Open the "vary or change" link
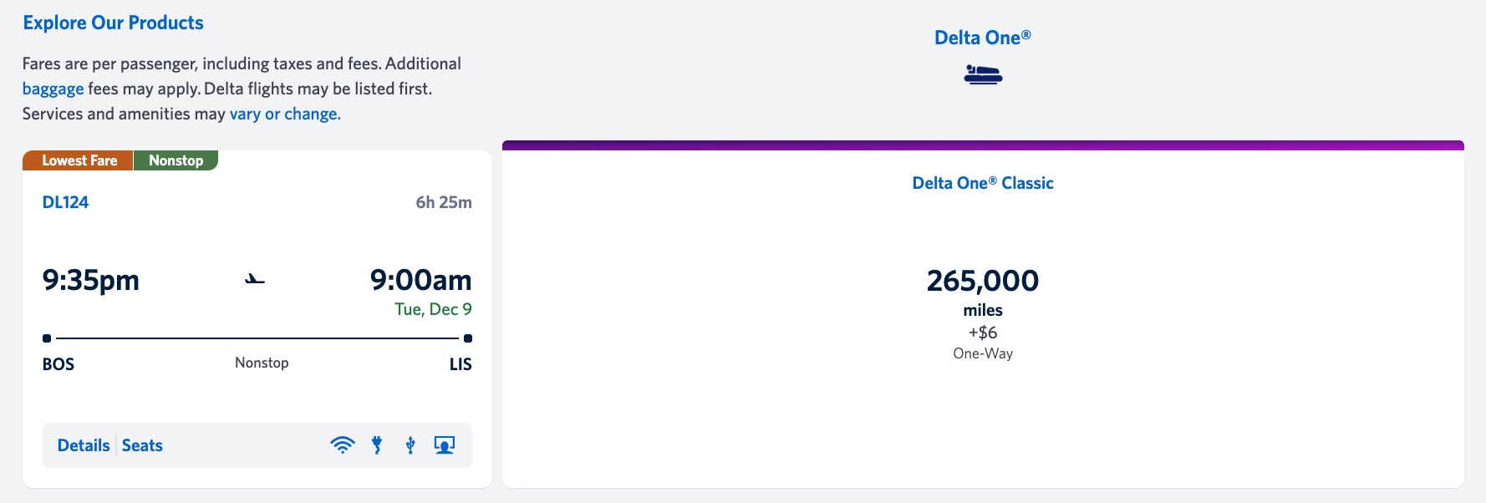The width and height of the screenshot is (1486, 503). click(x=285, y=114)
